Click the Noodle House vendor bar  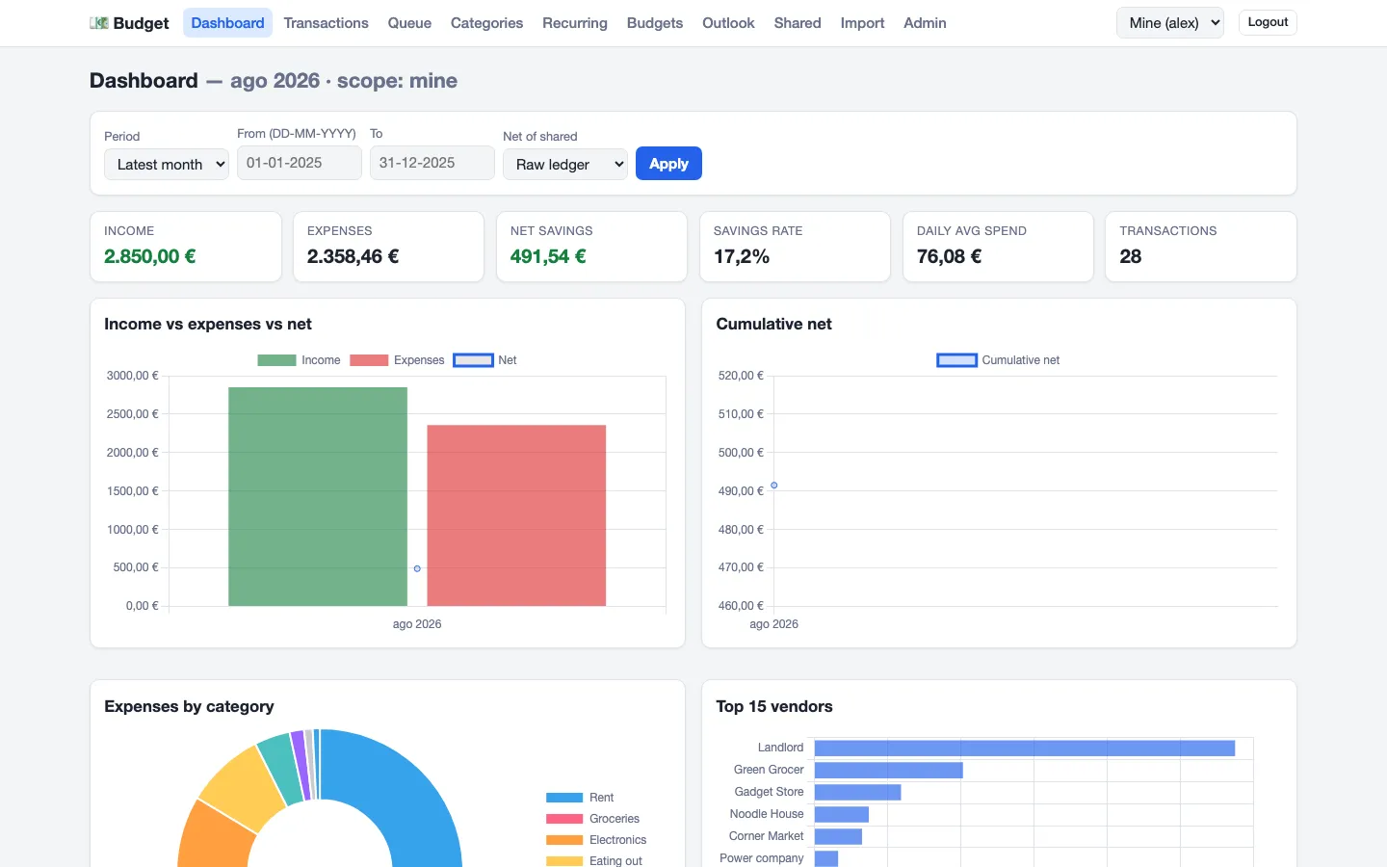[842, 814]
